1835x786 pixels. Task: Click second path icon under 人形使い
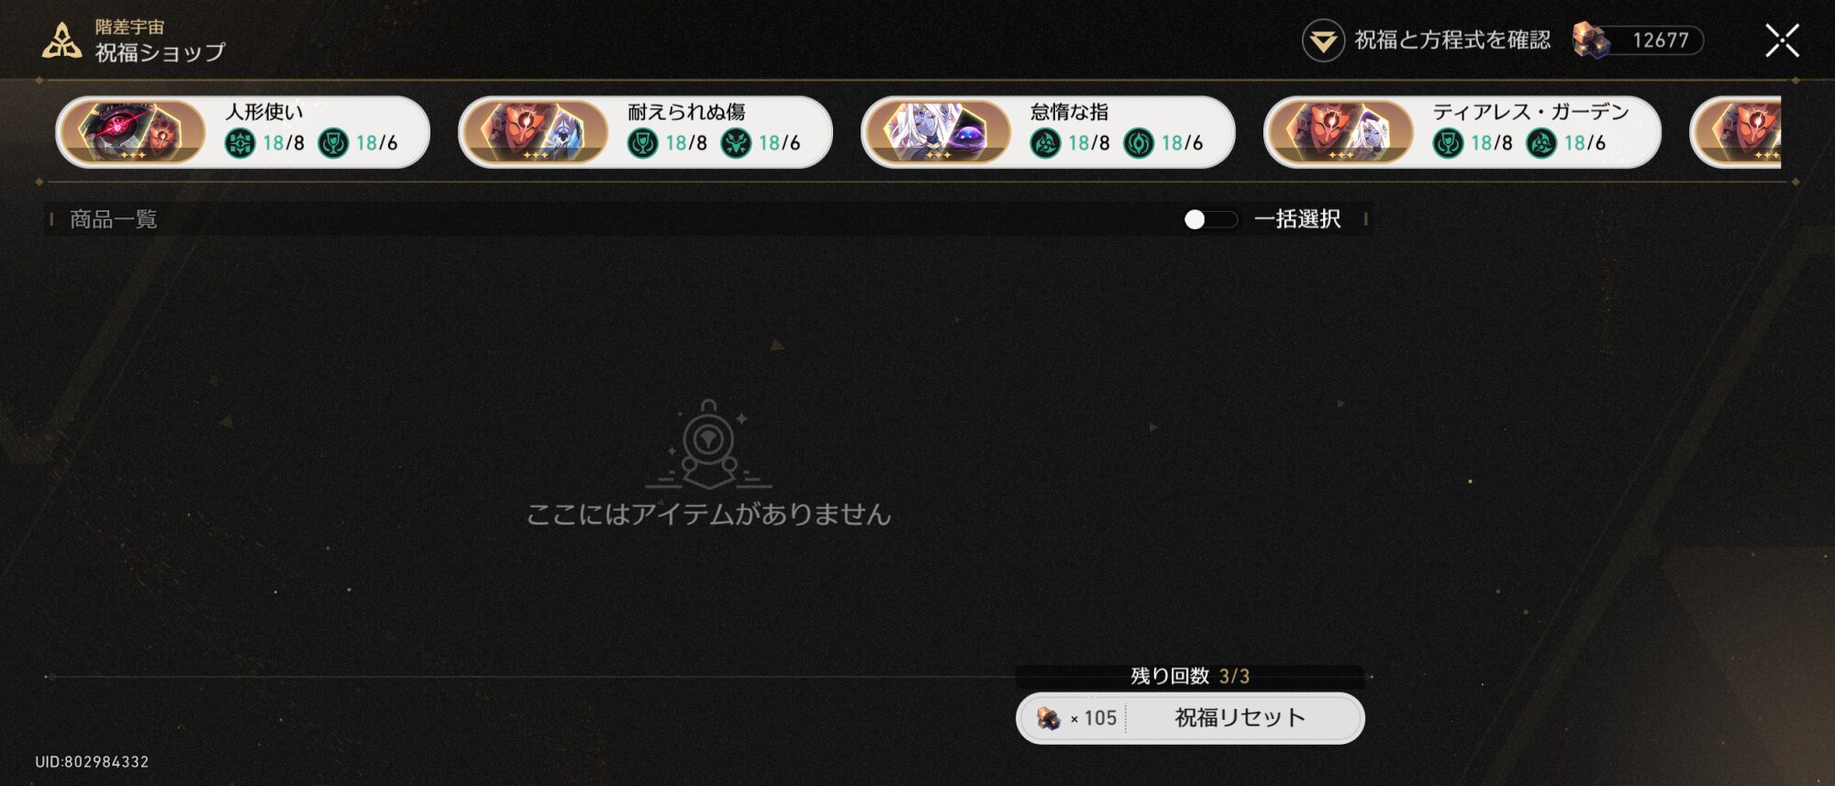pos(333,143)
